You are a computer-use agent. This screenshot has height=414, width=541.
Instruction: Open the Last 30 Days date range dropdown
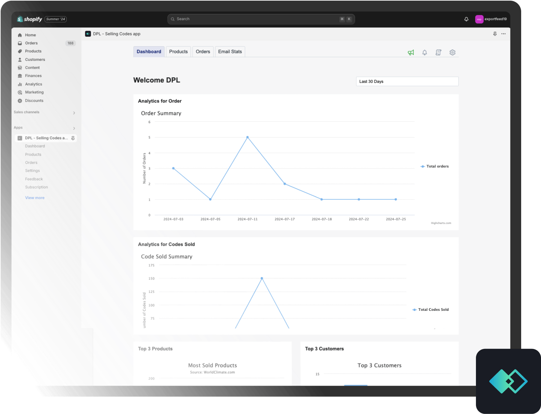[407, 81]
